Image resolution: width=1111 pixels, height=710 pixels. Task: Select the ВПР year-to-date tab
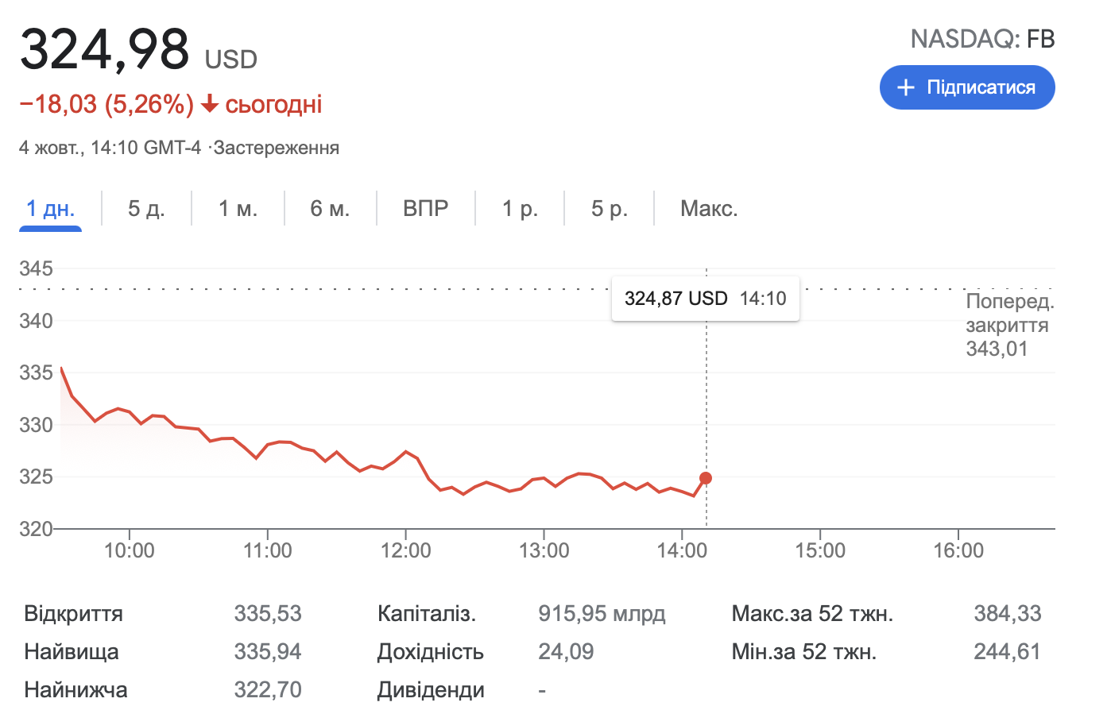point(425,209)
